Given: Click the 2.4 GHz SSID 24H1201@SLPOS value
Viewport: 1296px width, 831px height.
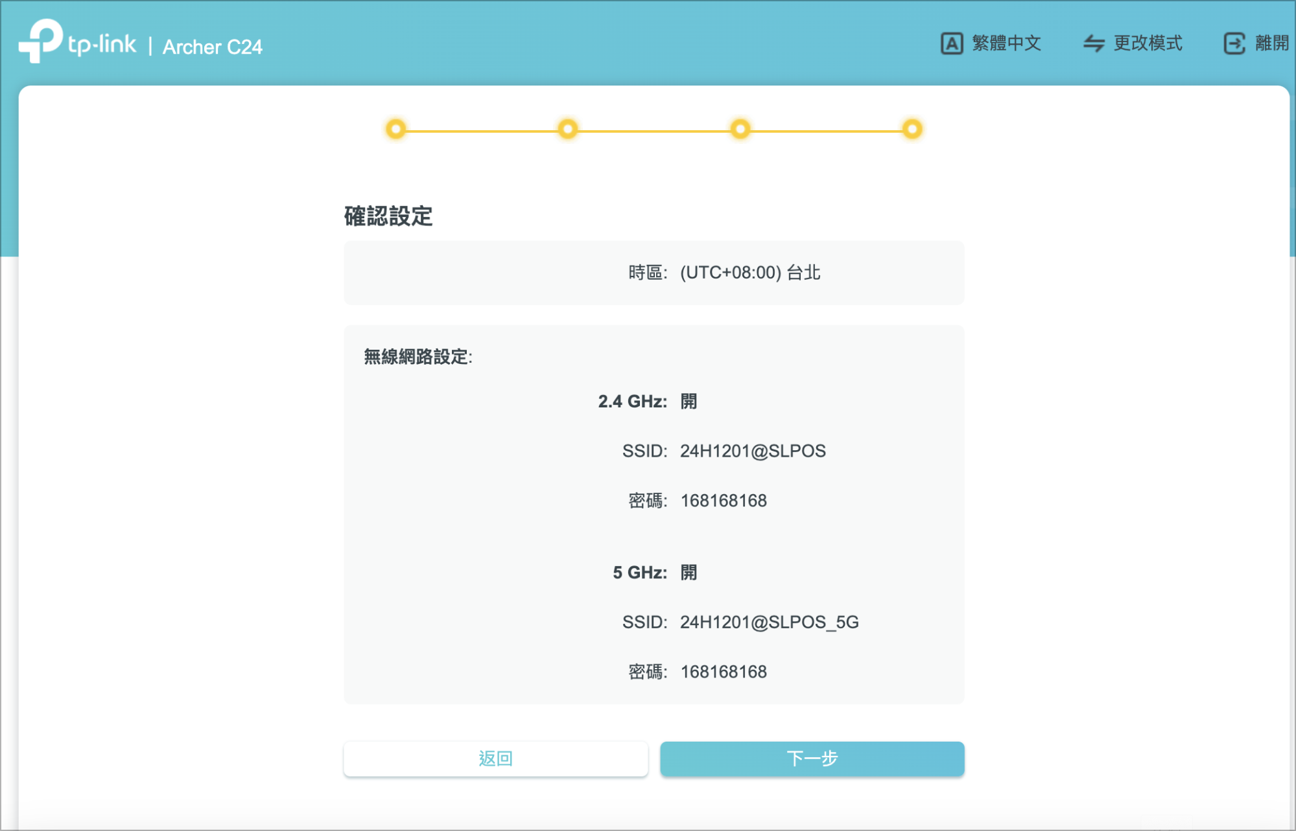Looking at the screenshot, I should click(753, 451).
